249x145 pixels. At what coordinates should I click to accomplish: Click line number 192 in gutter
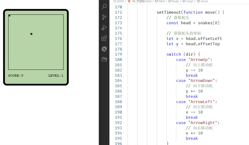tap(119, 123)
